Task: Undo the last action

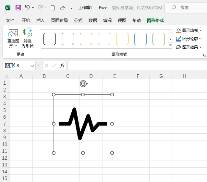Action: point(28,8)
